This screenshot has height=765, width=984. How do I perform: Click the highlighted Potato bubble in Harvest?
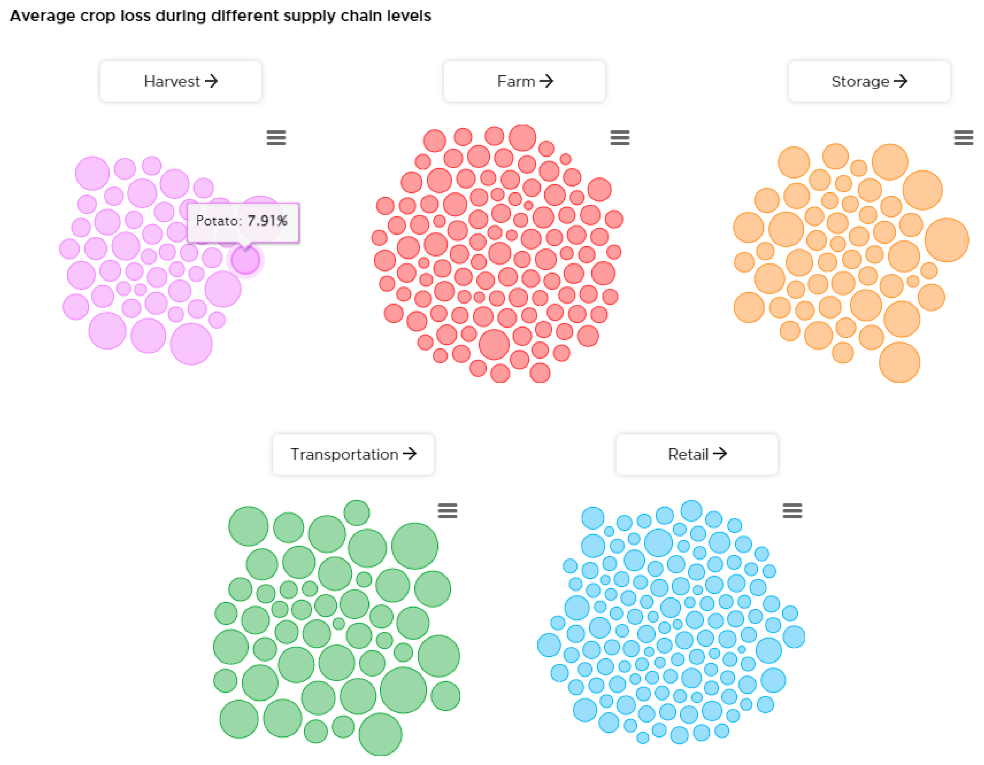[246, 260]
